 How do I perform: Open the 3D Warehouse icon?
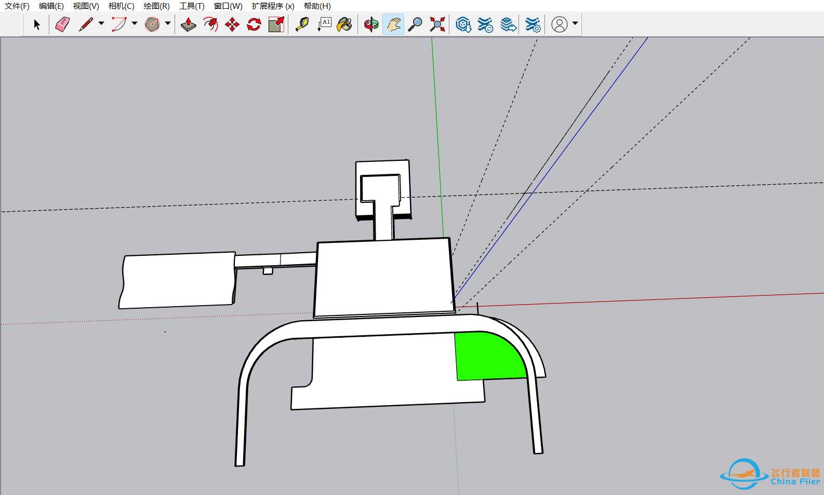[463, 24]
